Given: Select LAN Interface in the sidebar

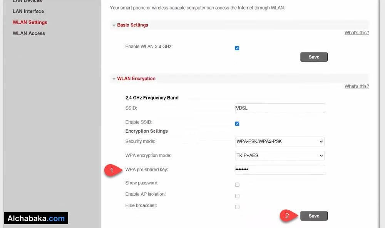Looking at the screenshot, I should coord(28,11).
